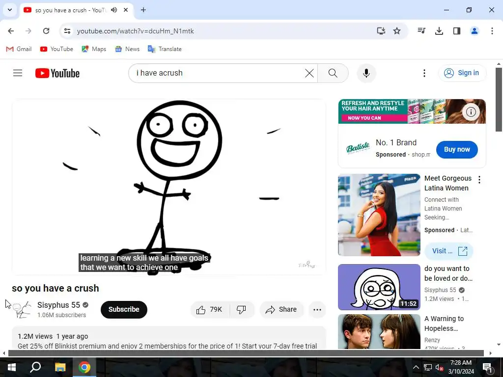Subscribe to Sisyphus 55

124,309
